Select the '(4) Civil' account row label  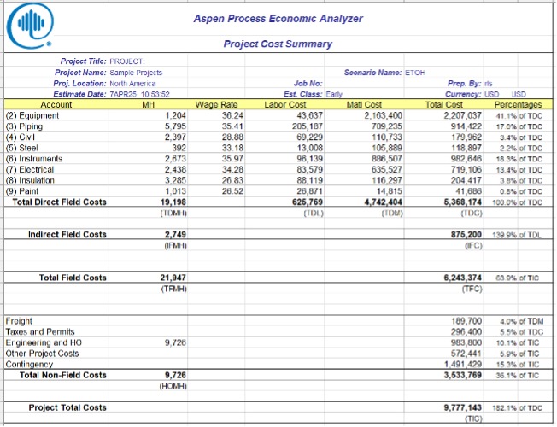click(21, 137)
